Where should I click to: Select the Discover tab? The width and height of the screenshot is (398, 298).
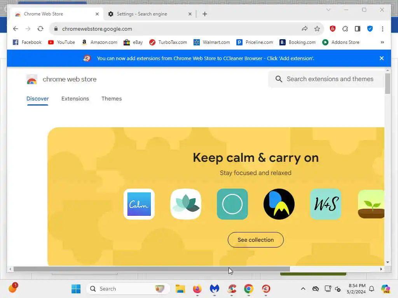[x=38, y=99]
